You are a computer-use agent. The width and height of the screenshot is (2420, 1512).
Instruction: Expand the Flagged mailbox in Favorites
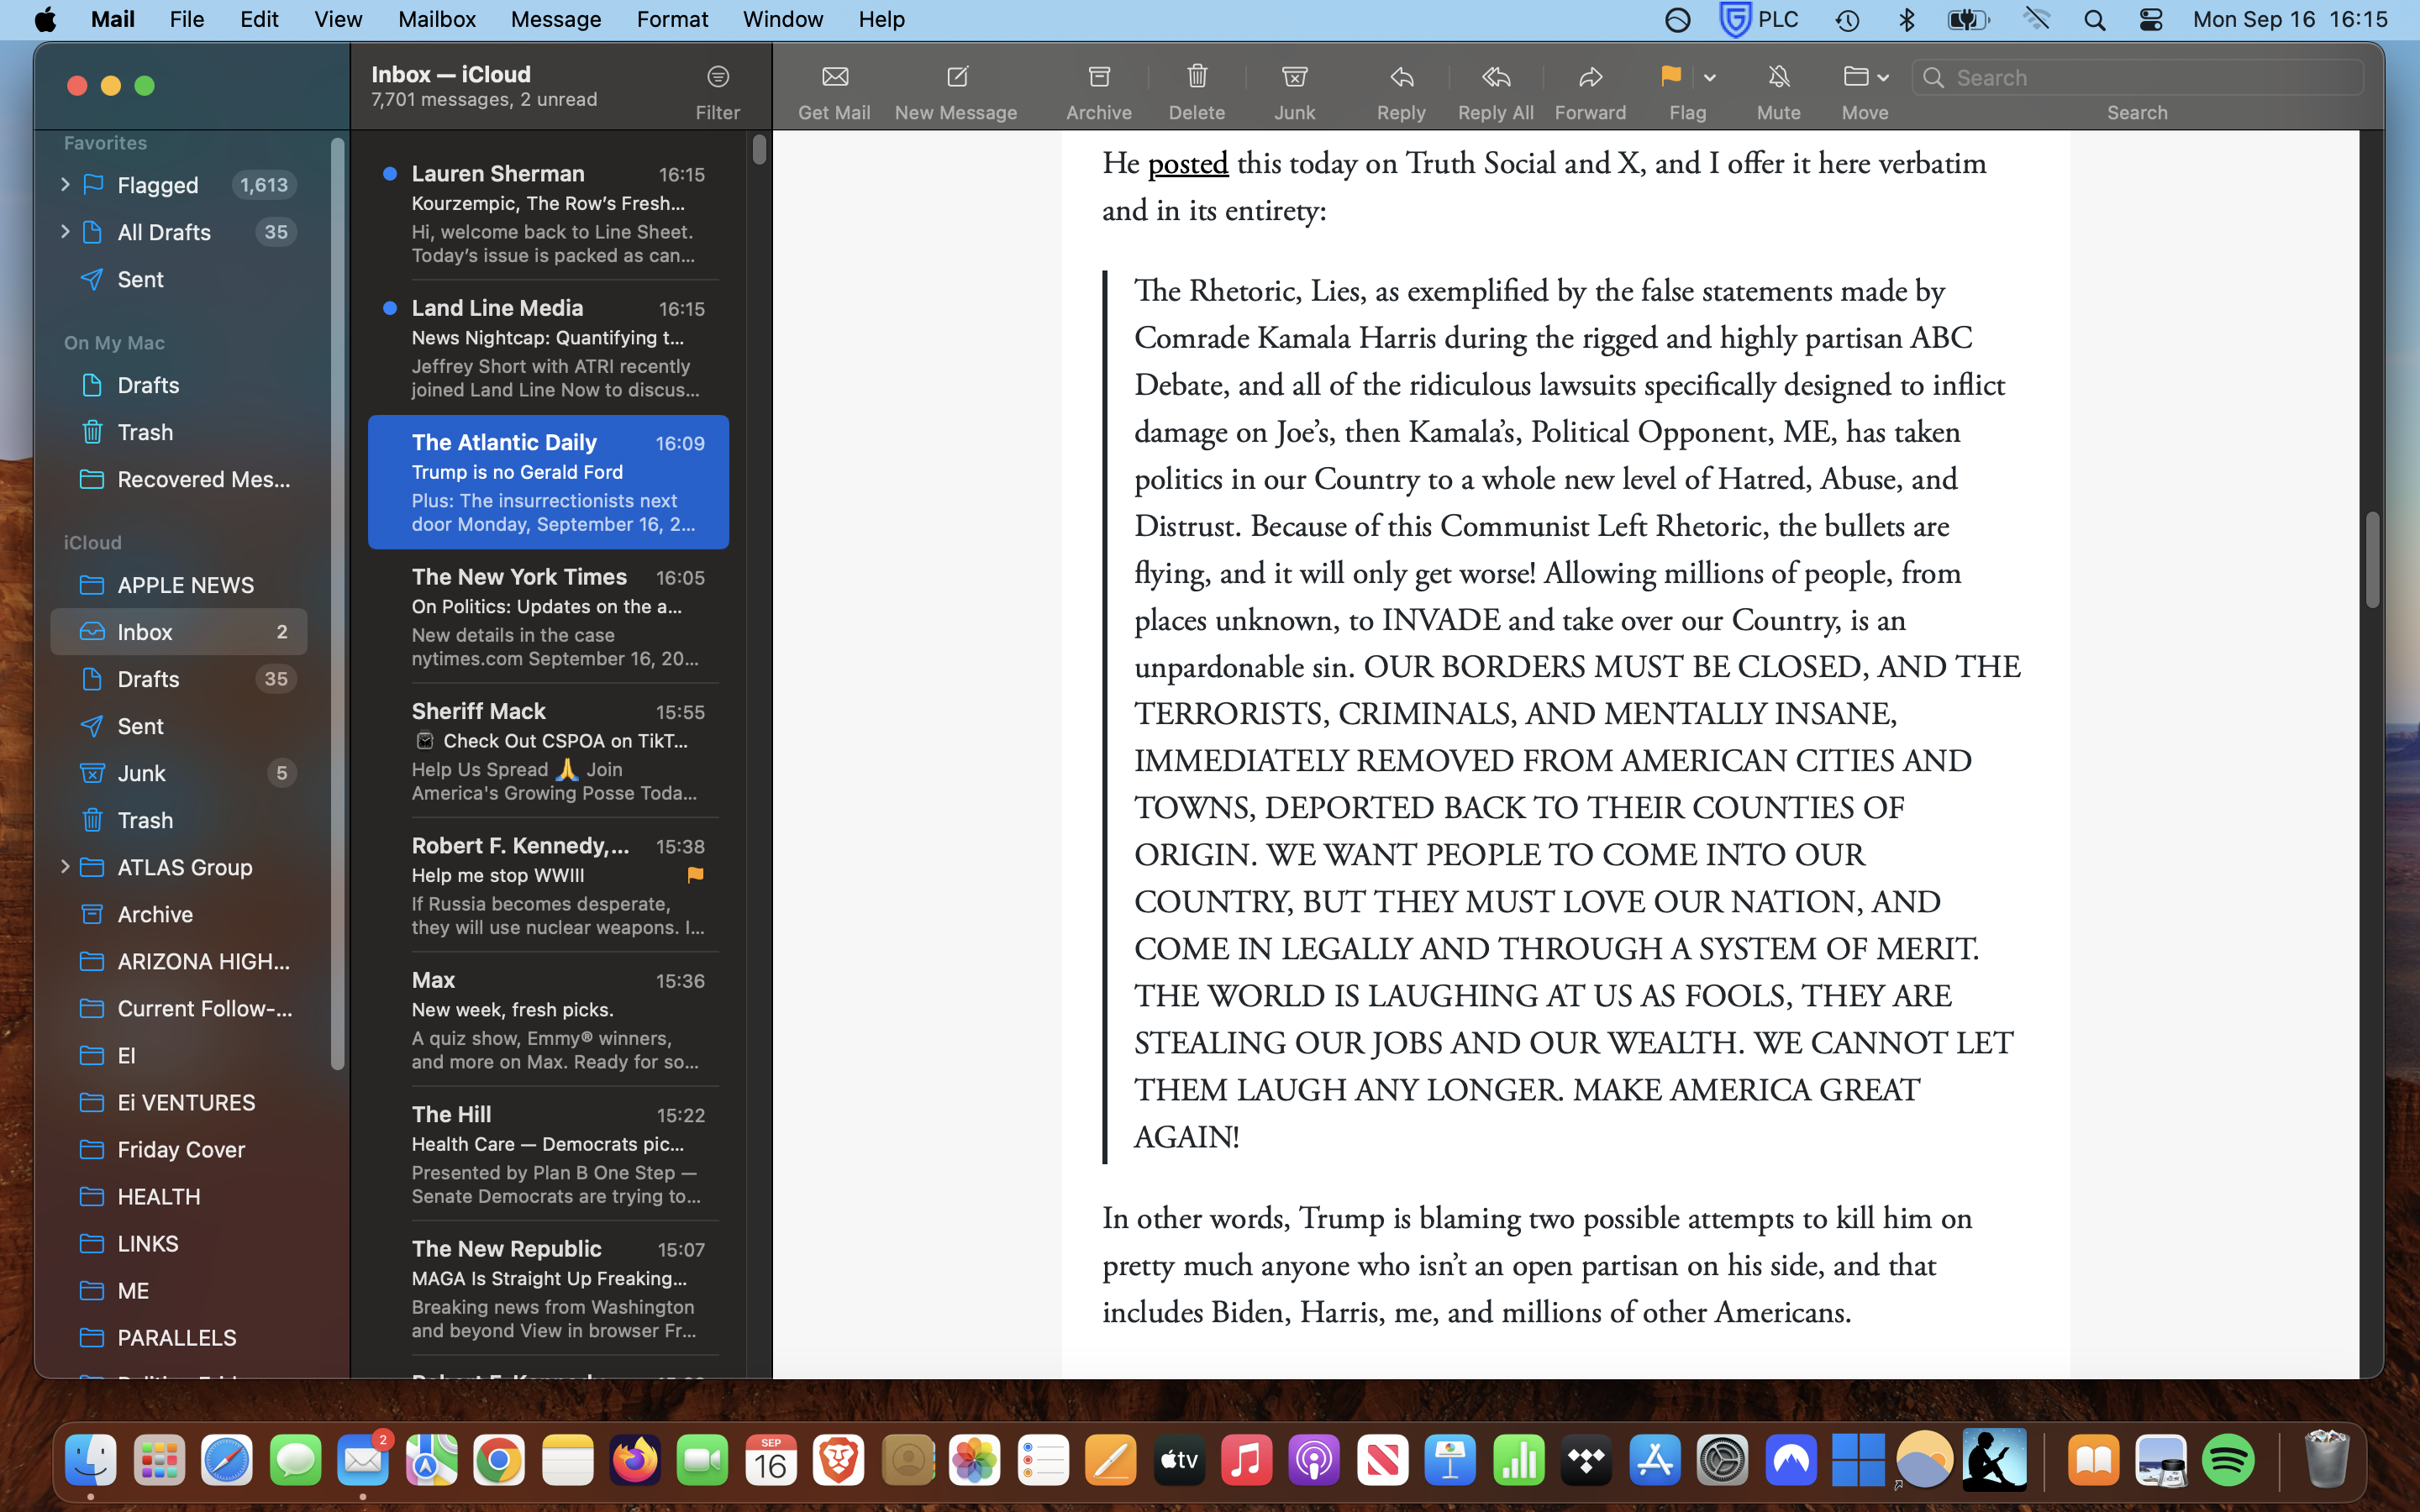pyautogui.click(x=65, y=184)
